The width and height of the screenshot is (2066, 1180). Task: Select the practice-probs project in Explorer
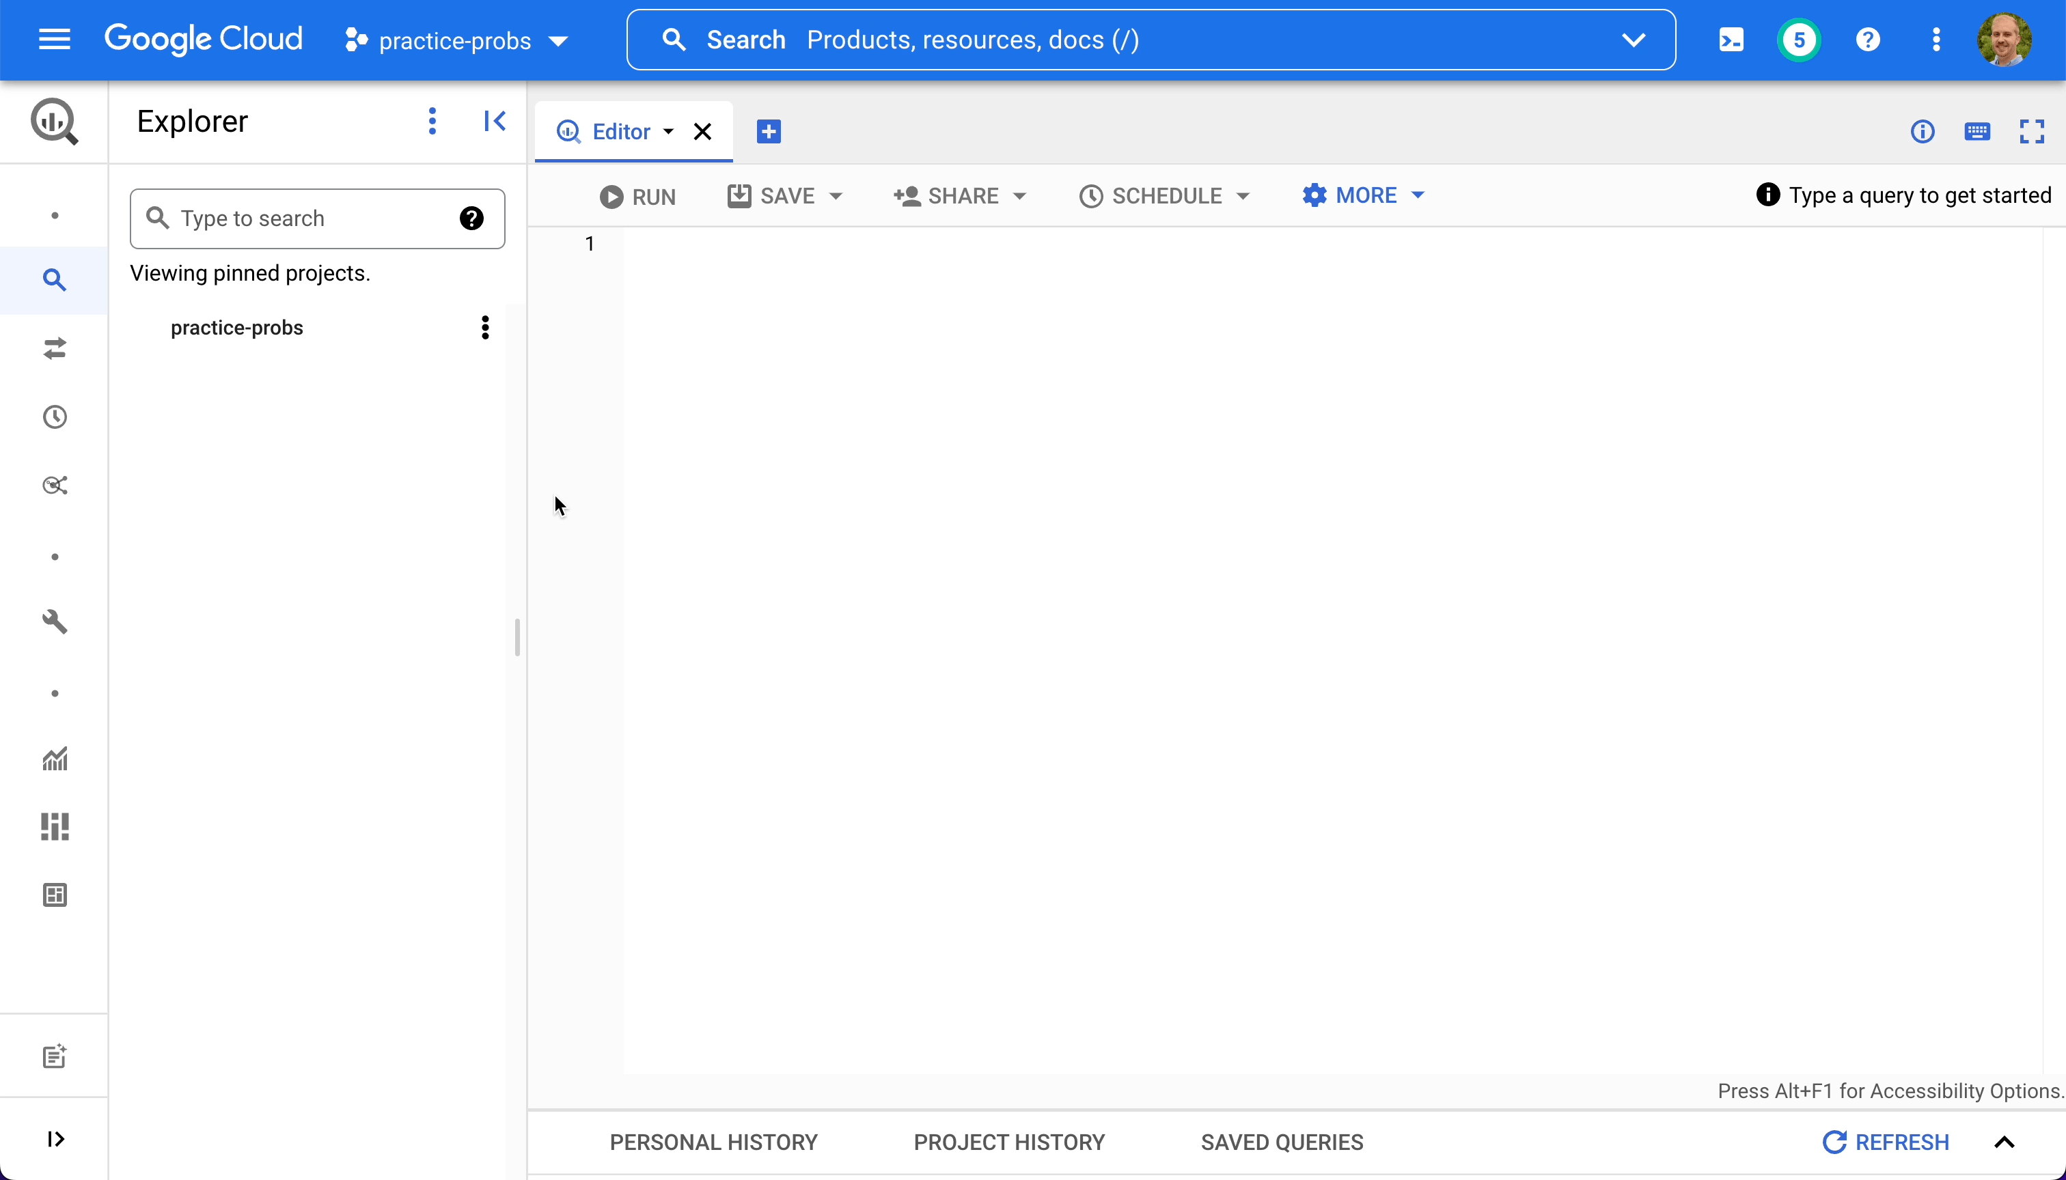237,327
